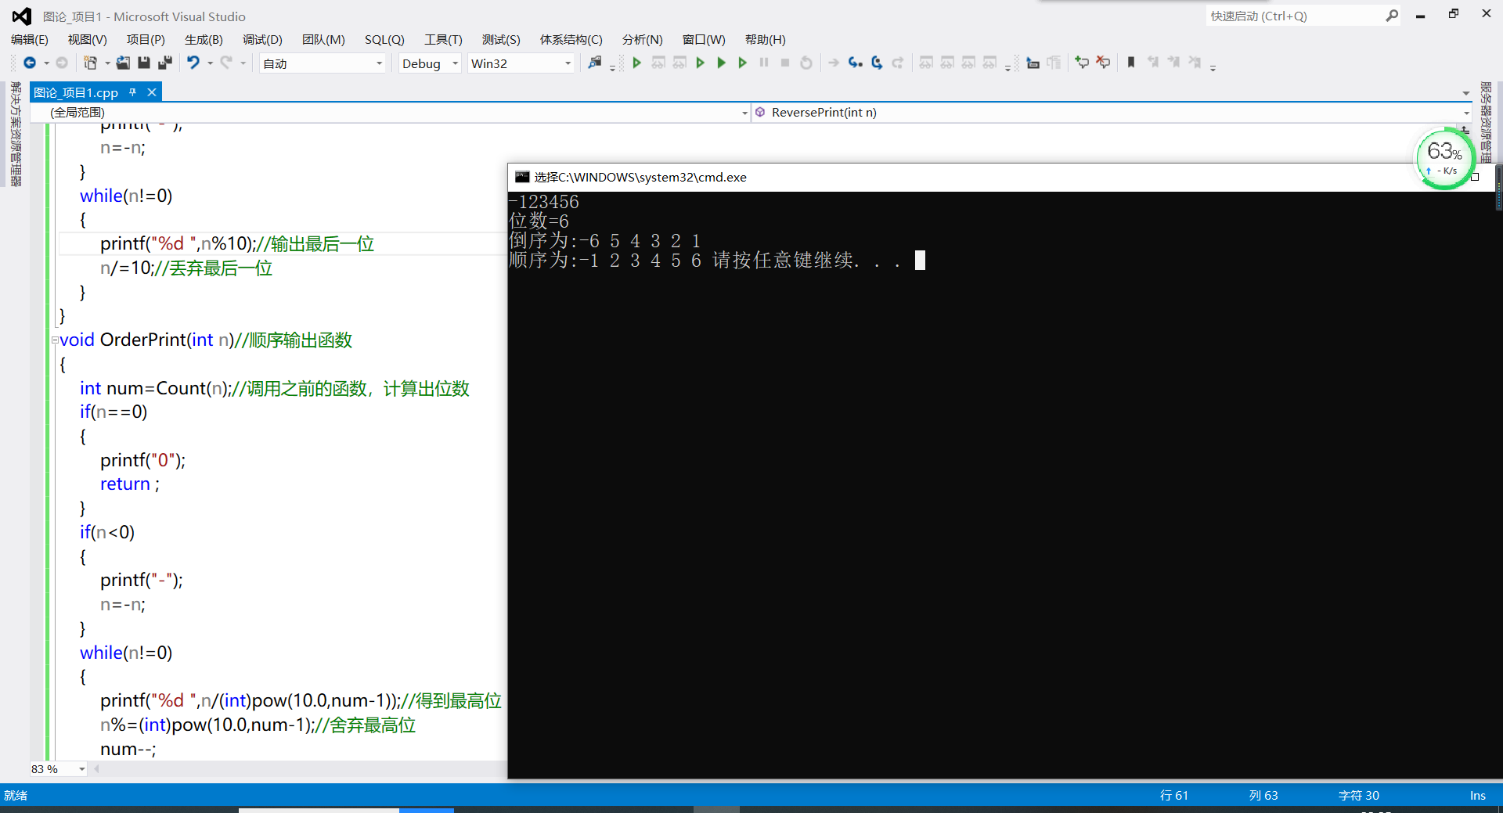Image resolution: width=1503 pixels, height=813 pixels.
Task: Click the Navigate Backward arrow icon
Action: point(30,63)
